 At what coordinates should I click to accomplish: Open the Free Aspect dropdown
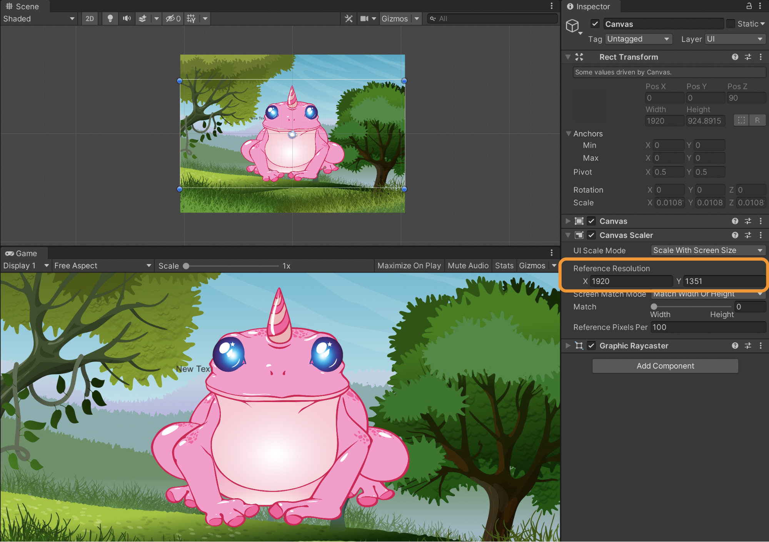(x=102, y=266)
